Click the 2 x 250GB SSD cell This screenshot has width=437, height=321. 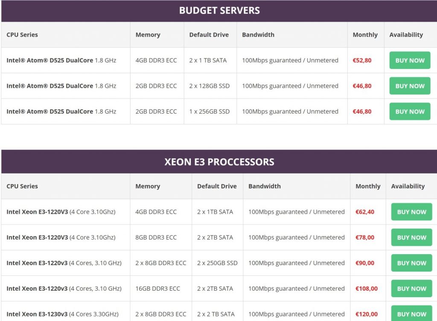coord(217,263)
